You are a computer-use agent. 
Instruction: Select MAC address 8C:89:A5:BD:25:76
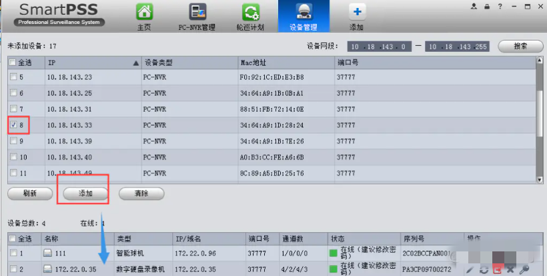271,173
